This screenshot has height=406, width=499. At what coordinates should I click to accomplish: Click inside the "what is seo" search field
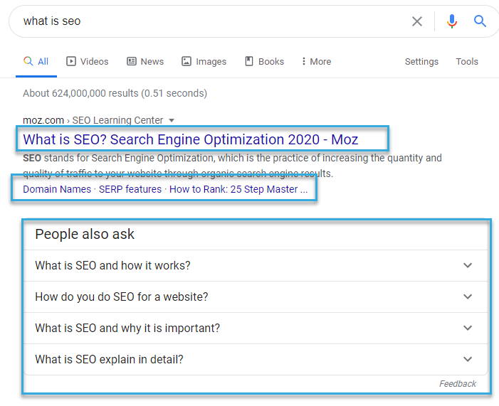pos(214,21)
